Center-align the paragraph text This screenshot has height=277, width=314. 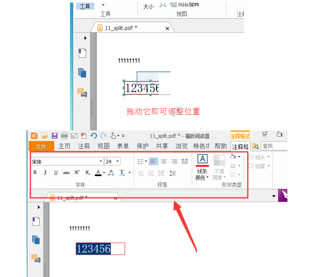(164, 161)
